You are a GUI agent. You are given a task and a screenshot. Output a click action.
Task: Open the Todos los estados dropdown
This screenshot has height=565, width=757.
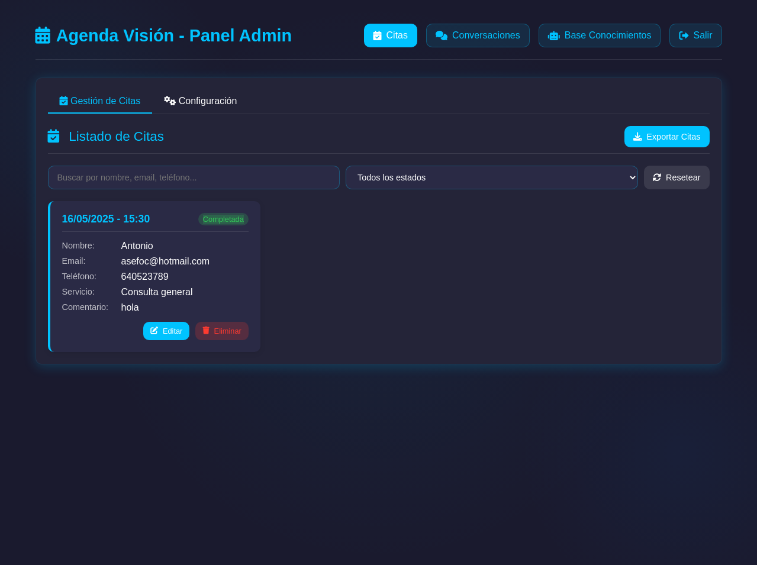pos(491,177)
